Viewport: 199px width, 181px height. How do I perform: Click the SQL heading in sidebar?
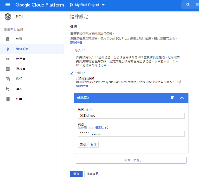[20, 17]
